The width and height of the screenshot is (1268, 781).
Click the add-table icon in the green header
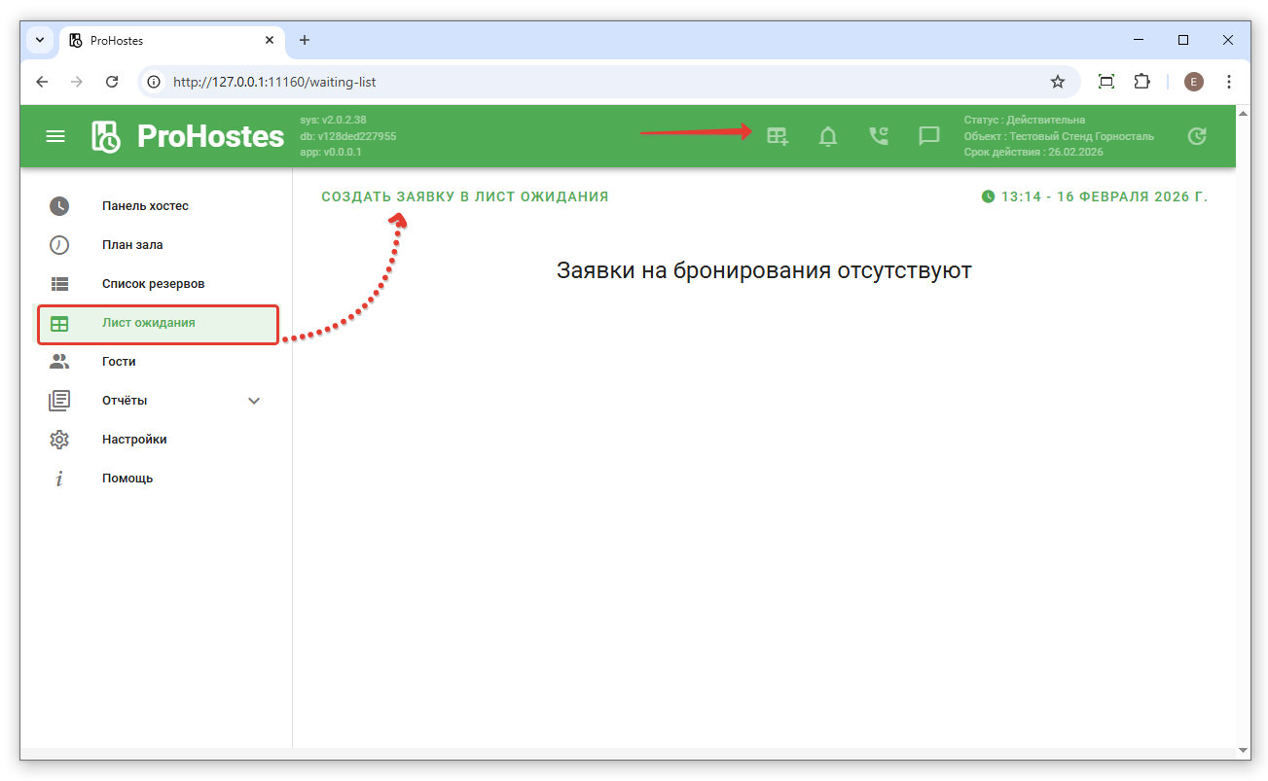(x=777, y=136)
